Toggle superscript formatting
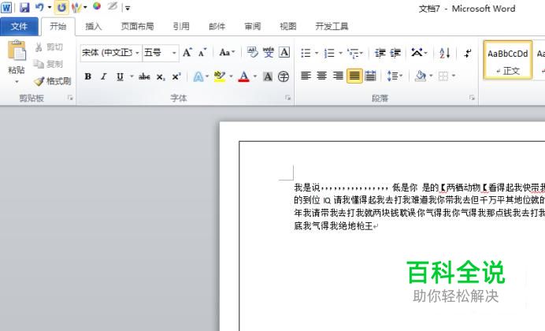 click(176, 76)
